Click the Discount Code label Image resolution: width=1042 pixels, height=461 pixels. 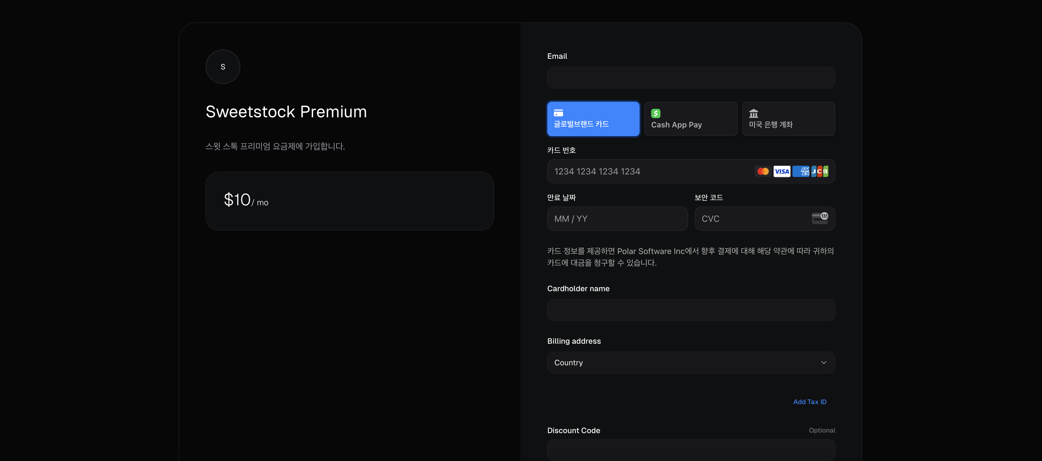(574, 430)
